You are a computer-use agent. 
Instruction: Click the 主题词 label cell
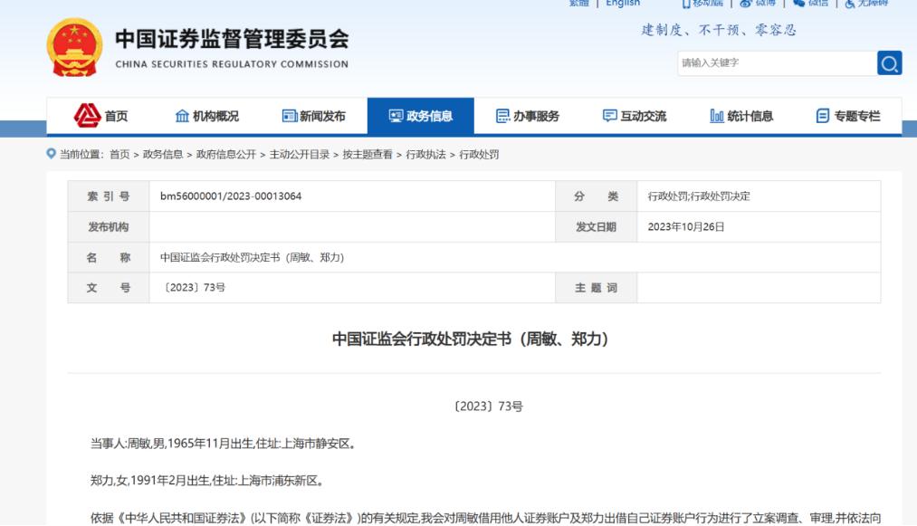tap(596, 288)
